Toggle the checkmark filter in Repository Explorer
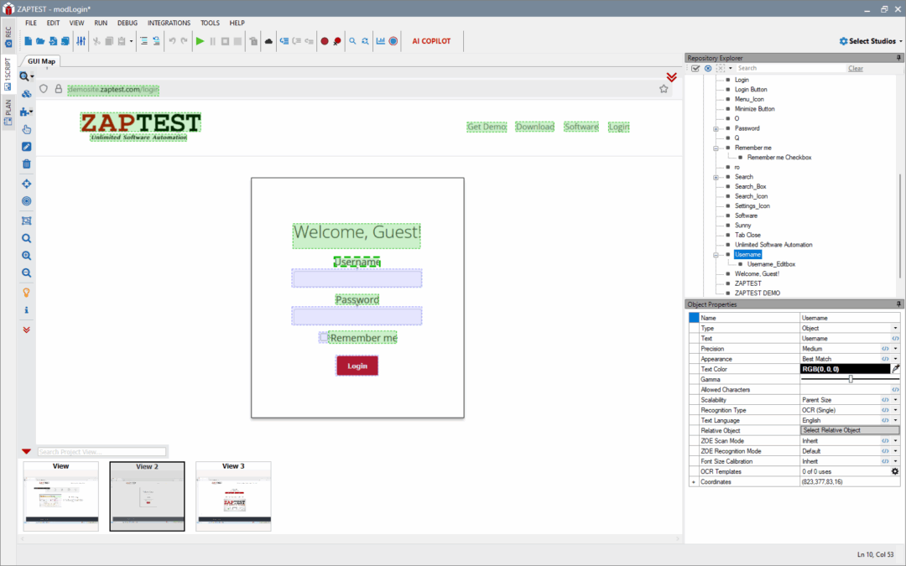Image resolution: width=906 pixels, height=566 pixels. [x=695, y=68]
